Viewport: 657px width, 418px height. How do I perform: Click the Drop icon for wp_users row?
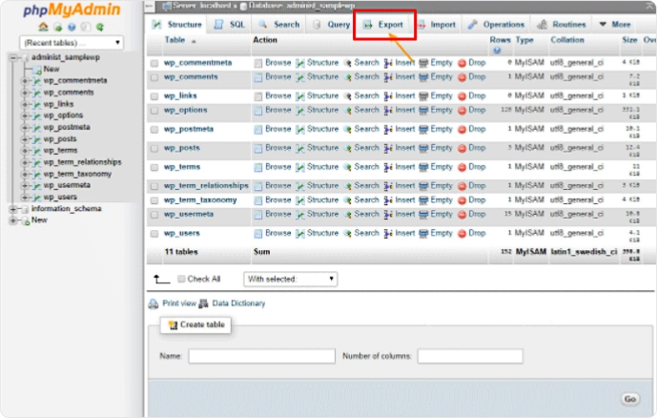462,234
